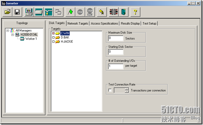Select Worker 1 in topology tree
Image resolution: width=203 pixels, height=125 pixels.
pyautogui.click(x=31, y=39)
